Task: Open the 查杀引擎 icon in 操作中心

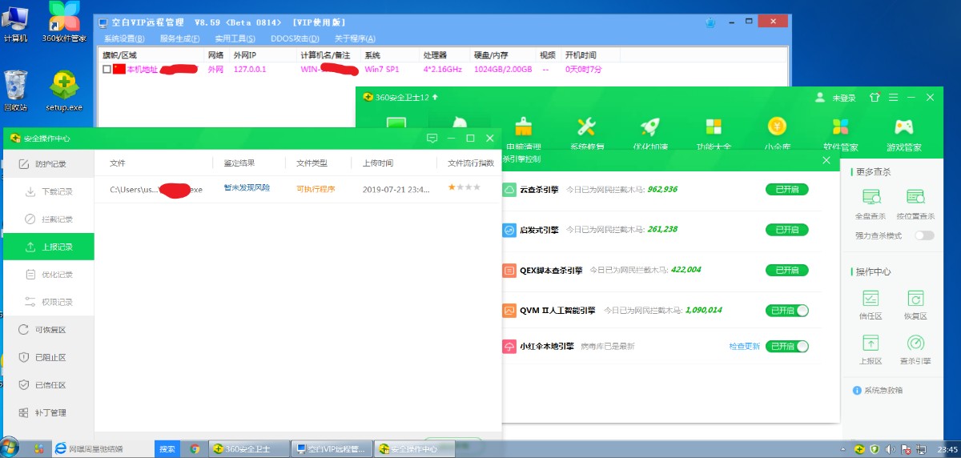Action: 915,343
